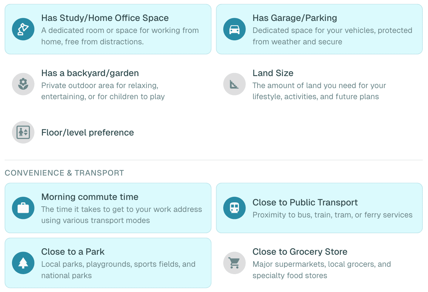428x292 pixels.
Task: Click the briefcase commute icon
Action: click(23, 208)
